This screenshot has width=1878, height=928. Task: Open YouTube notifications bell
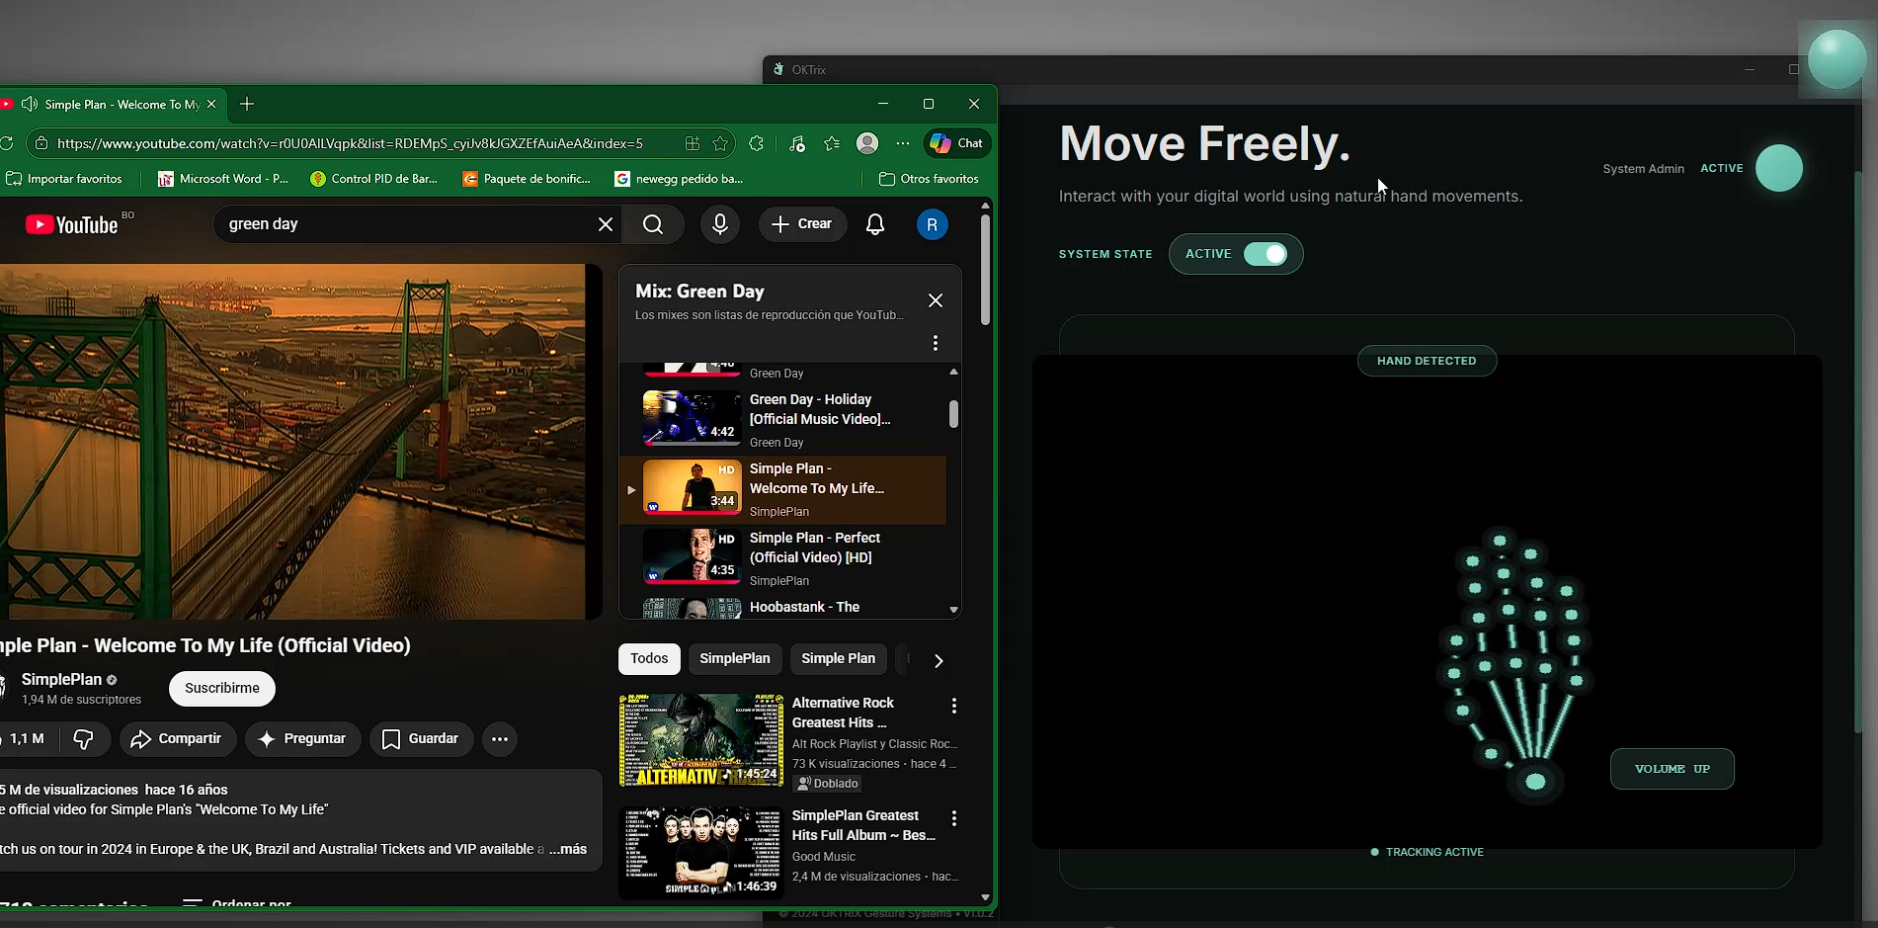click(x=875, y=224)
